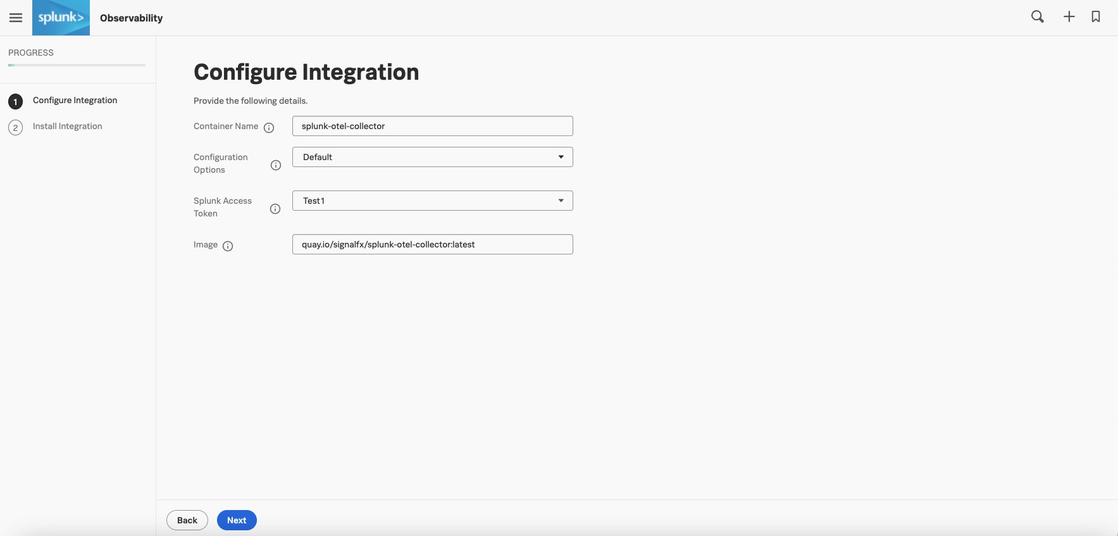The image size is (1118, 536).
Task: Click the PROGRESS sidebar label
Action: coord(31,53)
